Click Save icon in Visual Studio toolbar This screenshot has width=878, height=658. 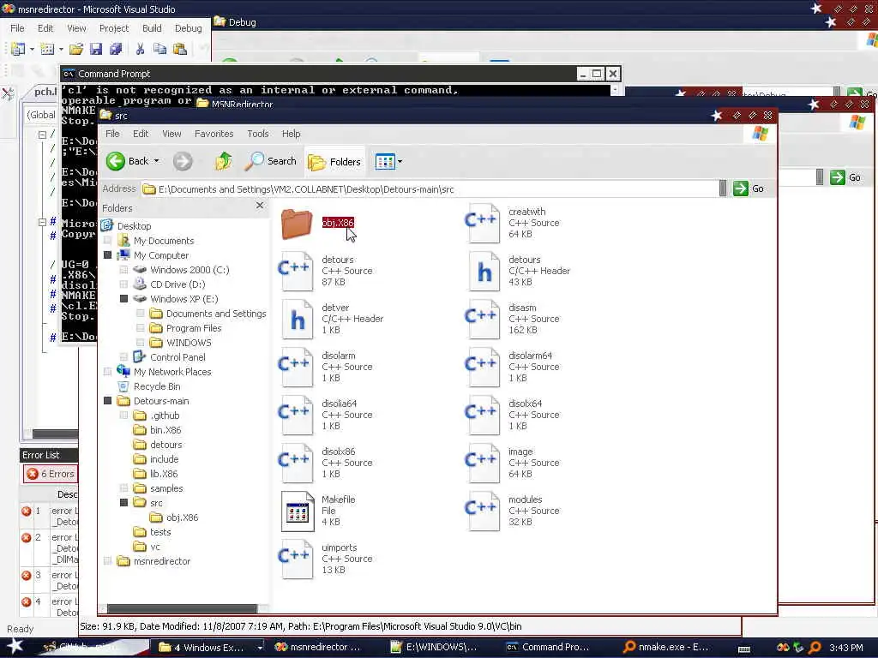tap(96, 49)
